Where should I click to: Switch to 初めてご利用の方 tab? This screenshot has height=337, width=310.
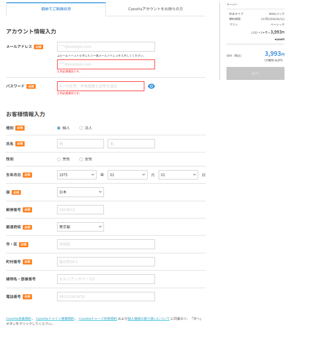(x=56, y=9)
